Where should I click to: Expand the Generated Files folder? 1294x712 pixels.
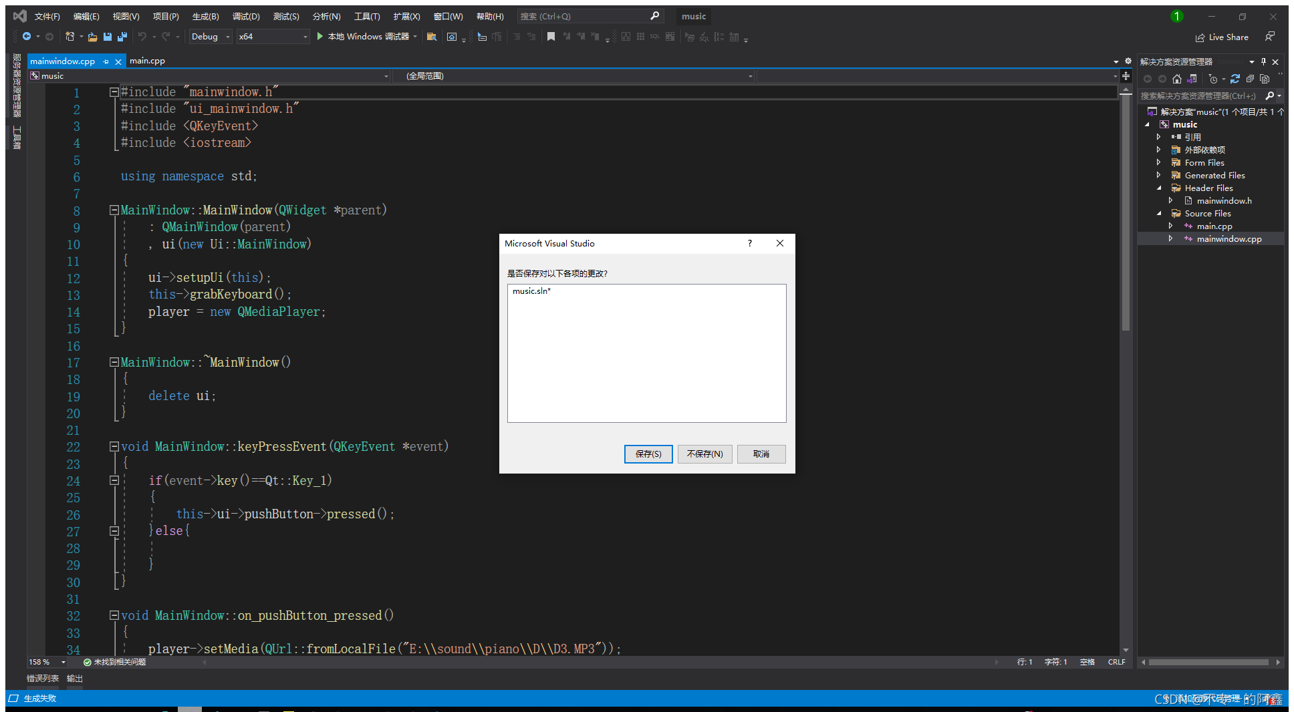(x=1158, y=175)
